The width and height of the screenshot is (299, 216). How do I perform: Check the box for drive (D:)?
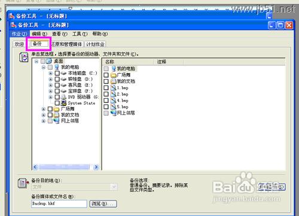click(x=57, y=79)
